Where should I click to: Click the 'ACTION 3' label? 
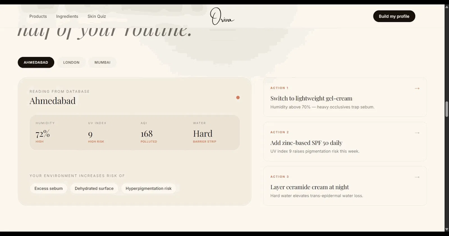(x=280, y=177)
